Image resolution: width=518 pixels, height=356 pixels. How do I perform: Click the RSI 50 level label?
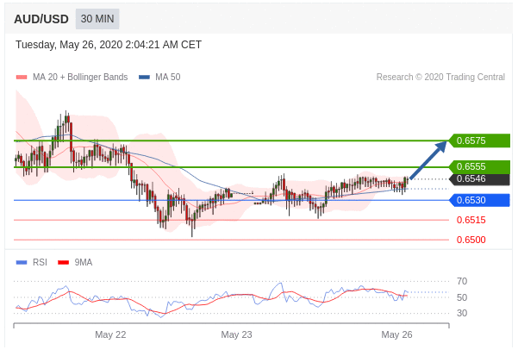pyautogui.click(x=462, y=297)
